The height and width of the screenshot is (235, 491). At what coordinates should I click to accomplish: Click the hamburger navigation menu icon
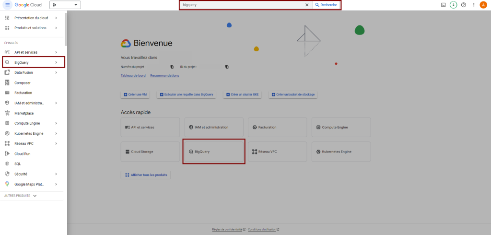[x=7, y=5]
